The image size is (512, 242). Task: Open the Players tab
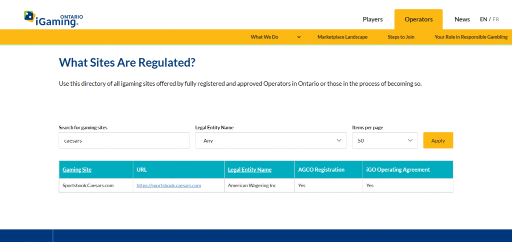372,19
